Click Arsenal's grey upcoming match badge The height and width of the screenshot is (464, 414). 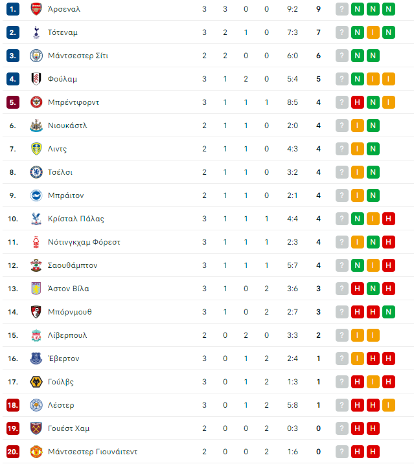tap(341, 9)
